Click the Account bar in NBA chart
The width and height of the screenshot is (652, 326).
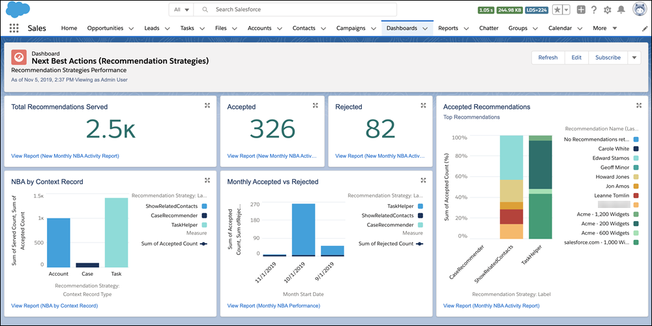coord(59,243)
